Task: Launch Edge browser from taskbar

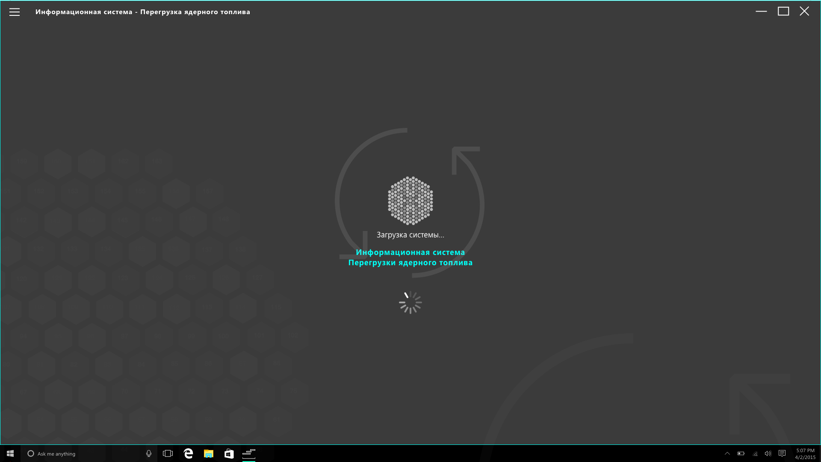Action: tap(188, 453)
